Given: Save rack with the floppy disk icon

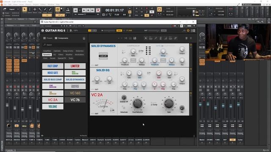Looking at the screenshot, I should click(135, 38).
